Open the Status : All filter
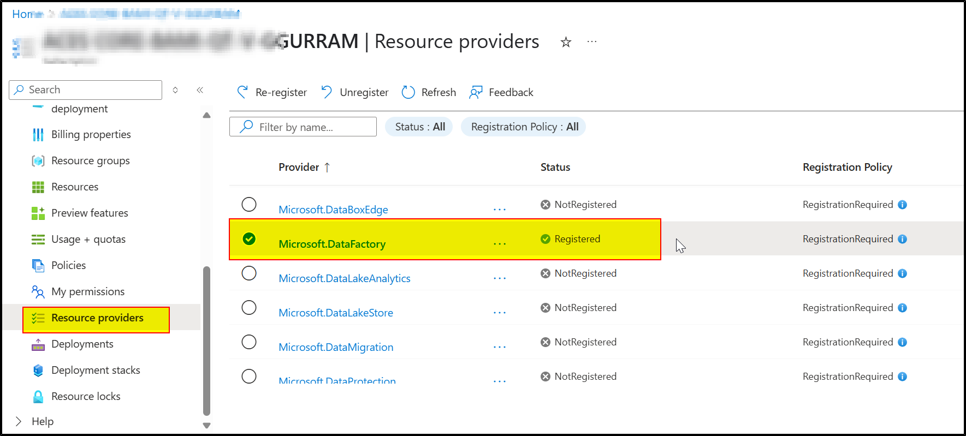The width and height of the screenshot is (966, 436). pos(419,127)
